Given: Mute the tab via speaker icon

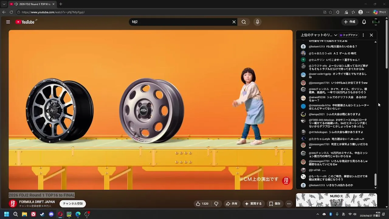Looking at the screenshot, I should pos(16,4).
